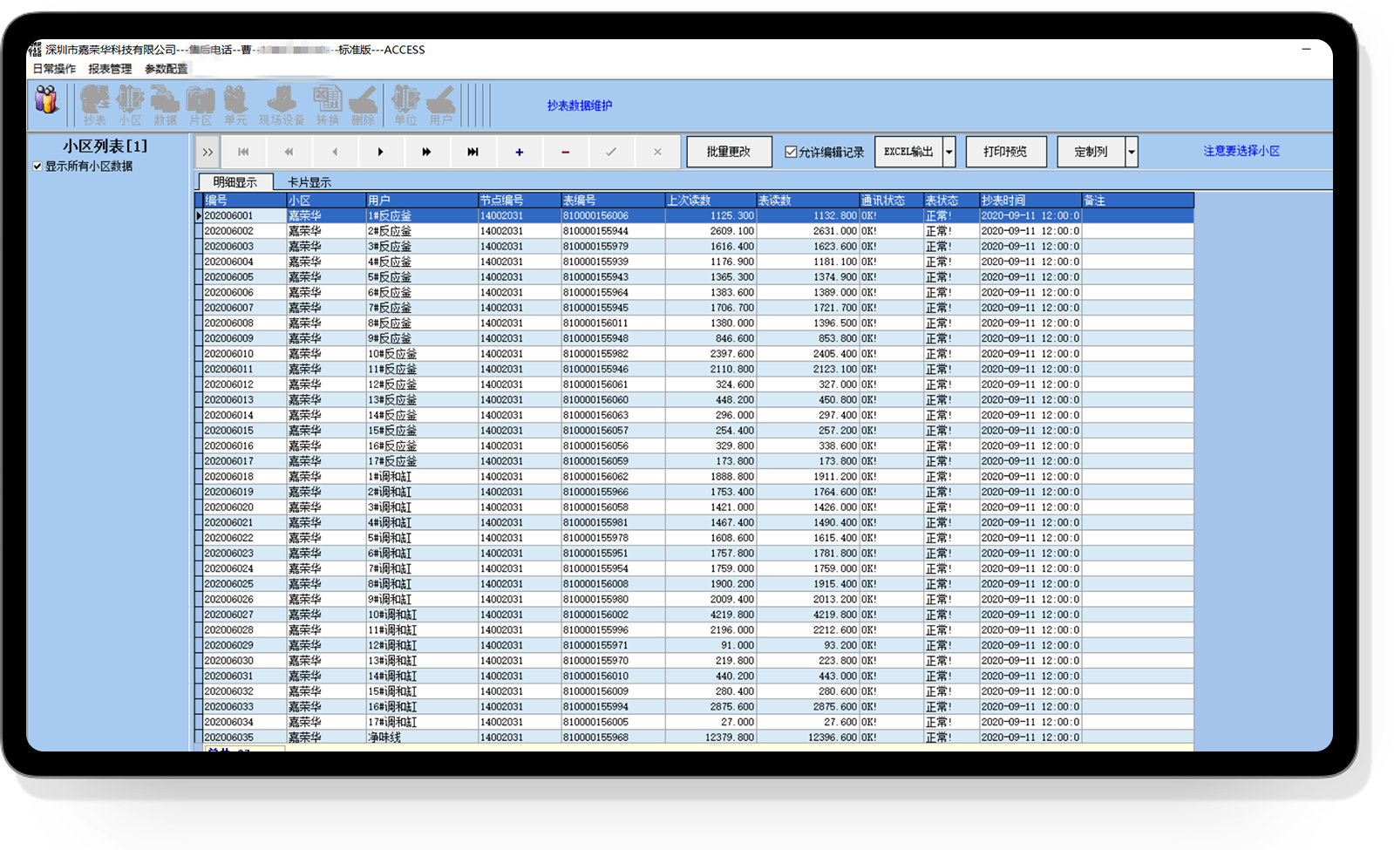The height and width of the screenshot is (850, 1394).
Task: Click meter number 810000156061
Action: [613, 384]
